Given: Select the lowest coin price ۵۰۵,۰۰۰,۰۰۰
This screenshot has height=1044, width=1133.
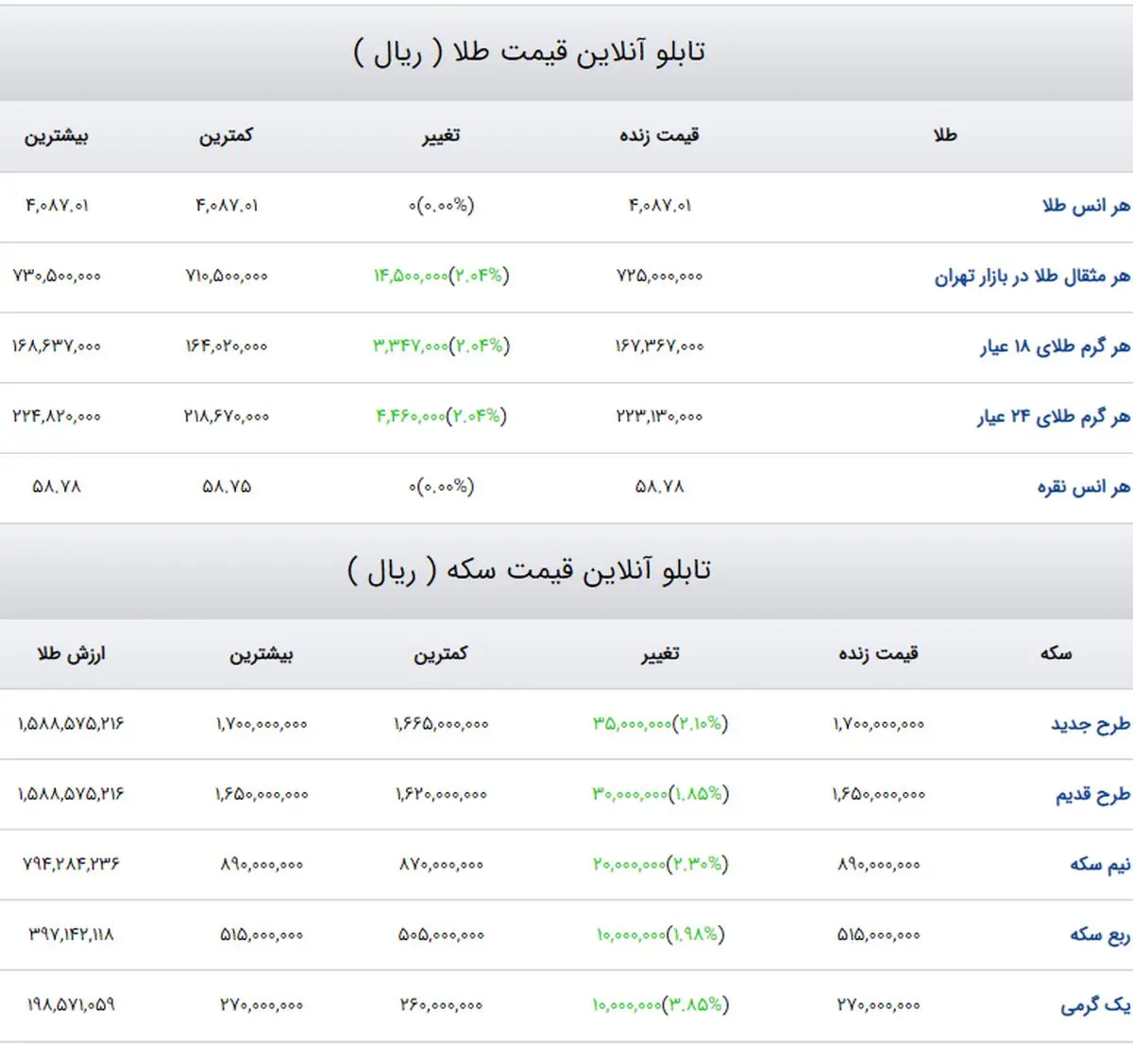Looking at the screenshot, I should click(441, 935).
